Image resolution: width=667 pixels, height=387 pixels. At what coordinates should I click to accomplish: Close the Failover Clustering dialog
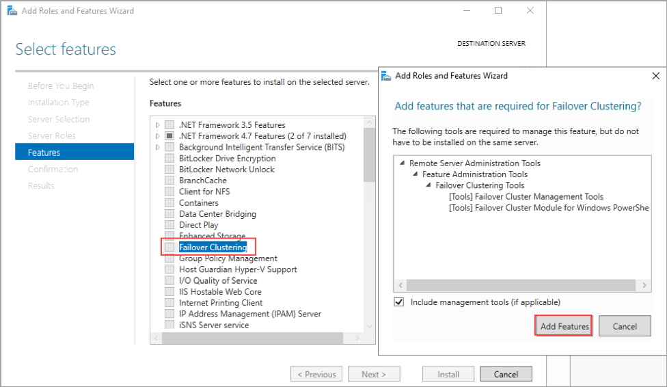pos(656,76)
